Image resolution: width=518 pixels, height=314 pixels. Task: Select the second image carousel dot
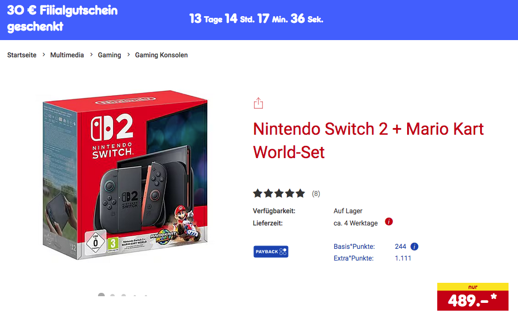[x=113, y=296]
